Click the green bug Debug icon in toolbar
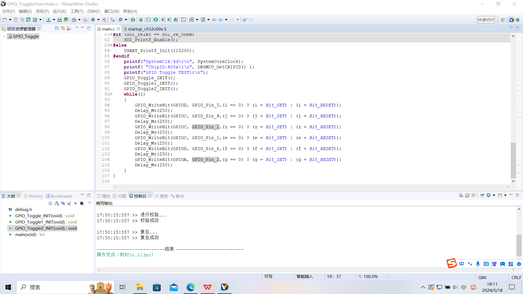The height and width of the screenshot is (294, 523). click(x=93, y=20)
